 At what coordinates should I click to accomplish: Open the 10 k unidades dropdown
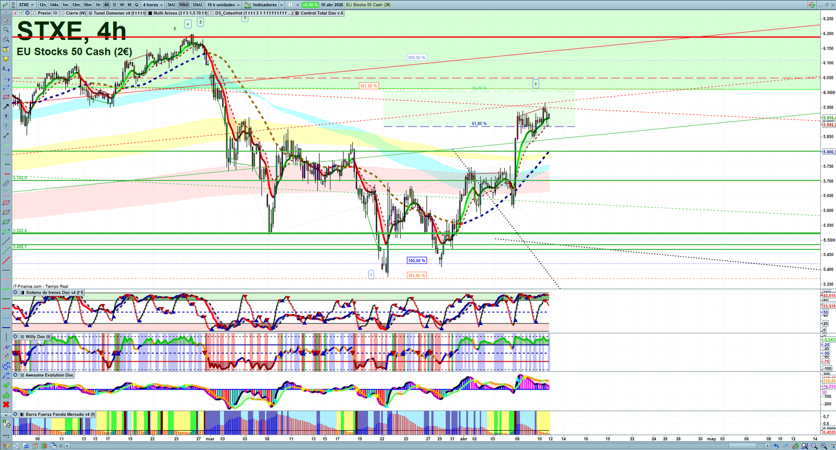point(224,5)
